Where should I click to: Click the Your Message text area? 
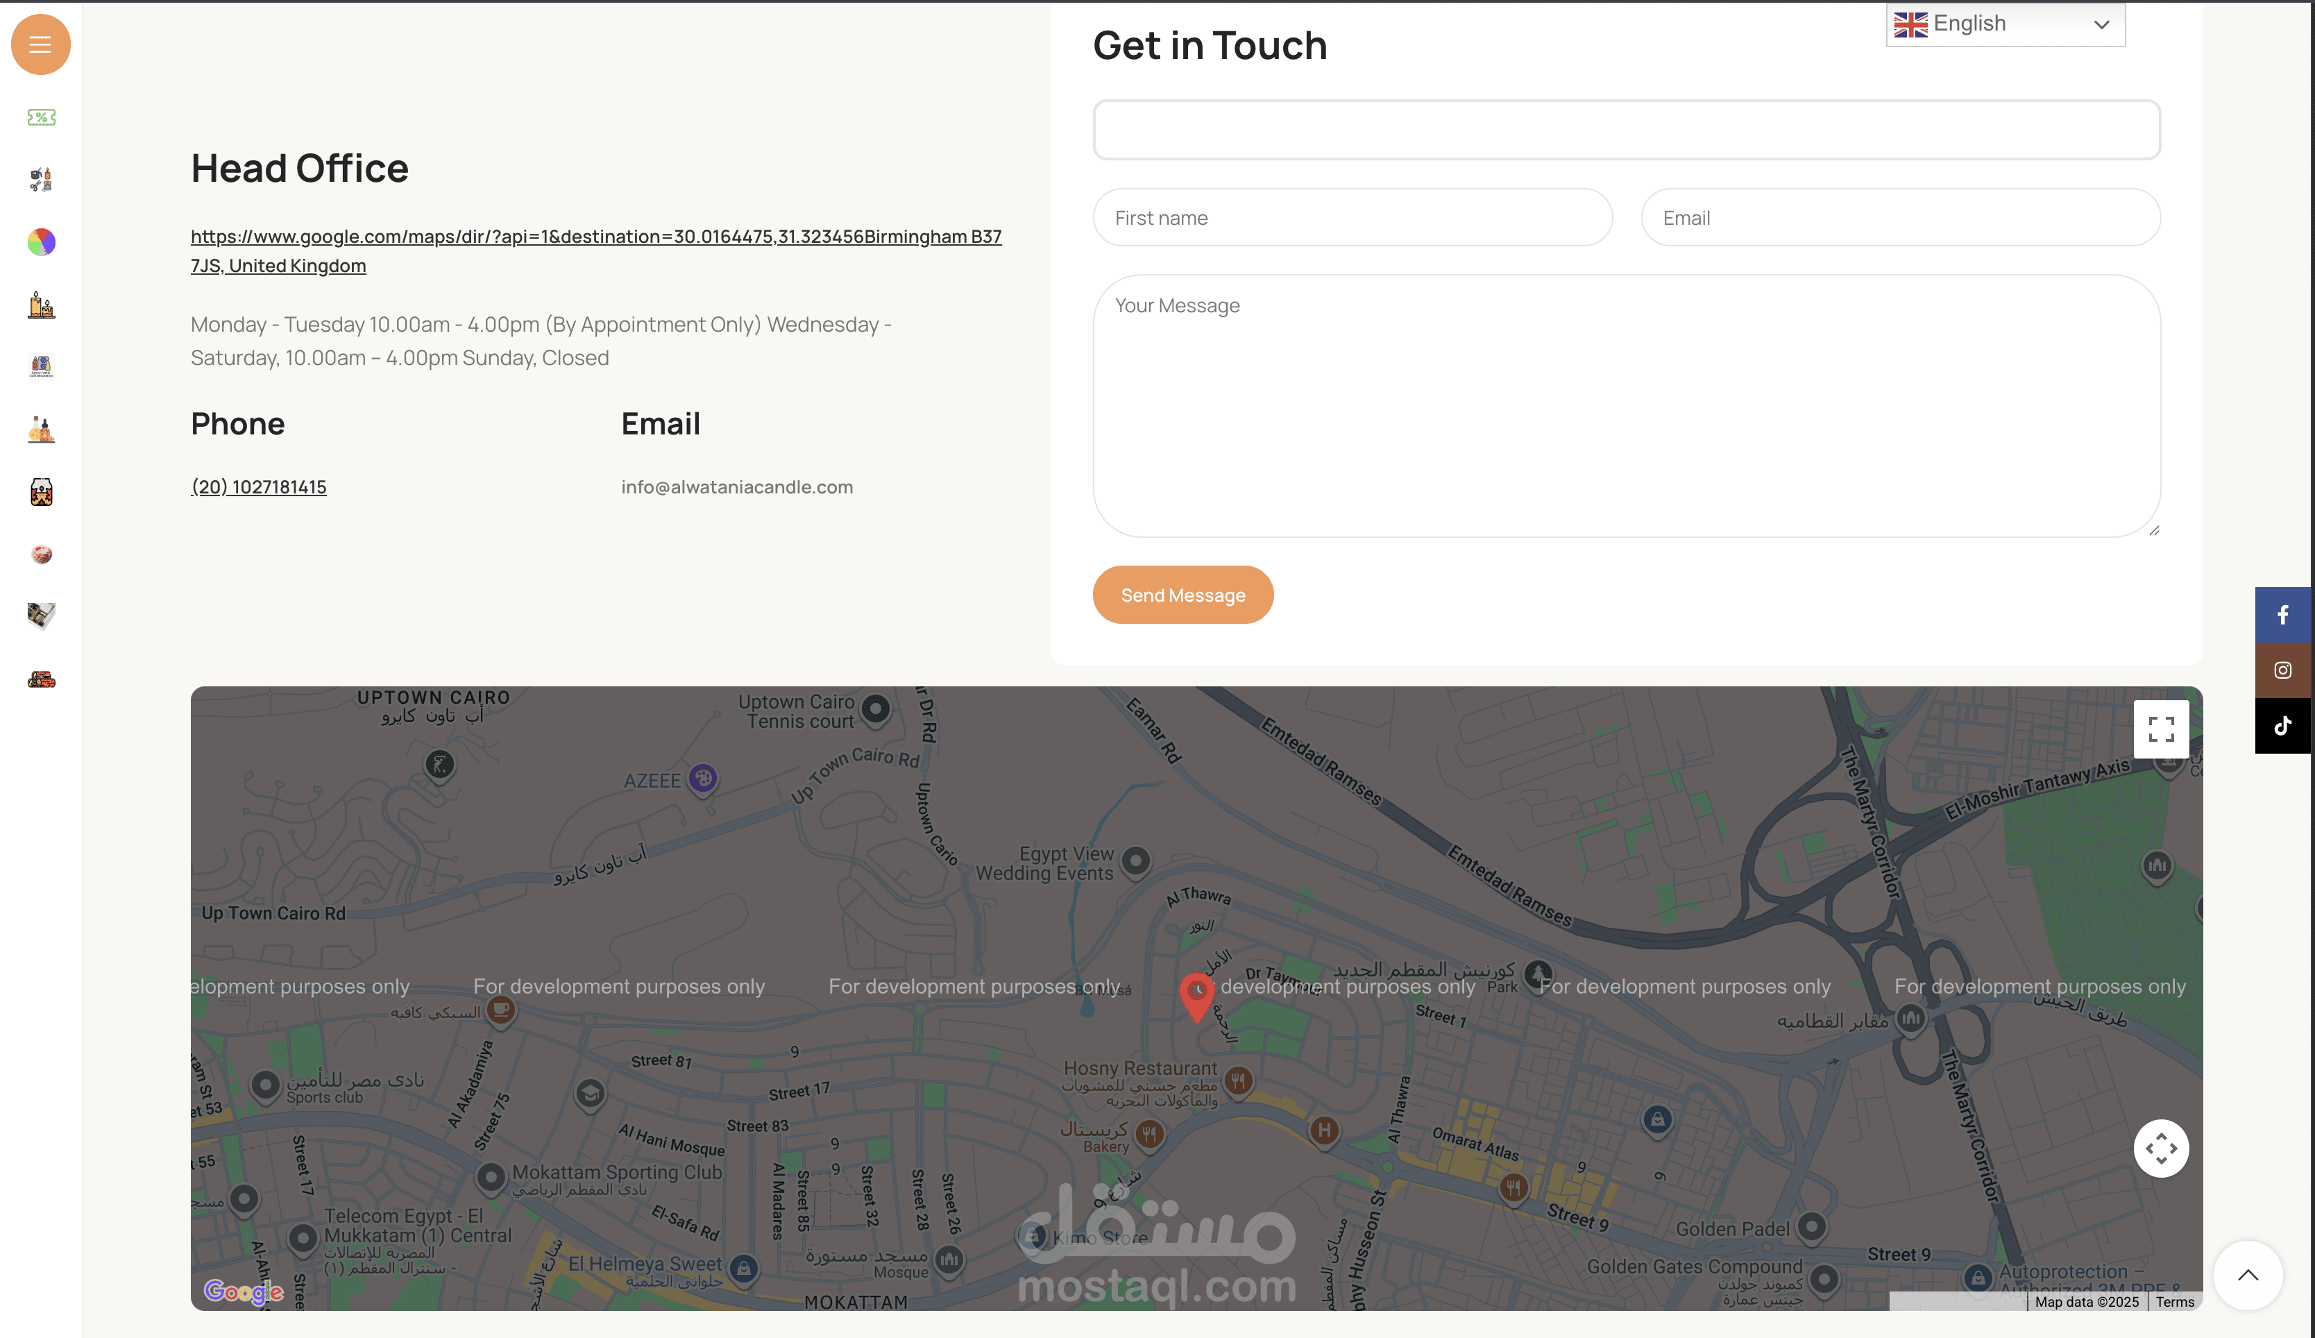click(1625, 405)
